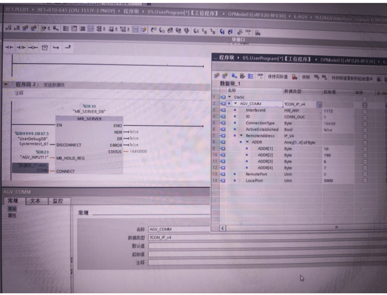Click Monitor all glasses icon in data block toolbar
Screen dimensions: 387x295
pyautogui.click(x=260, y=76)
